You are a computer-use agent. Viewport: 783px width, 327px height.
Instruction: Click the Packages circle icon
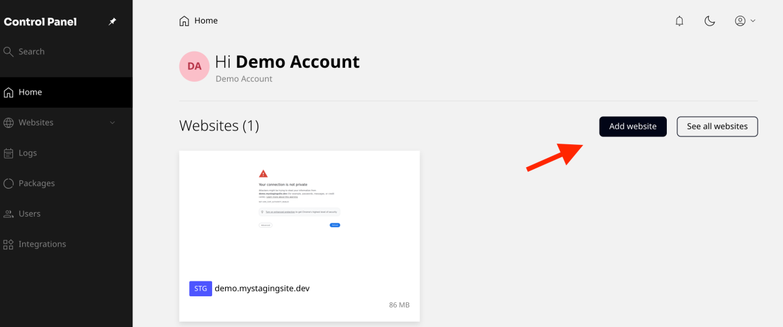[x=8, y=183]
